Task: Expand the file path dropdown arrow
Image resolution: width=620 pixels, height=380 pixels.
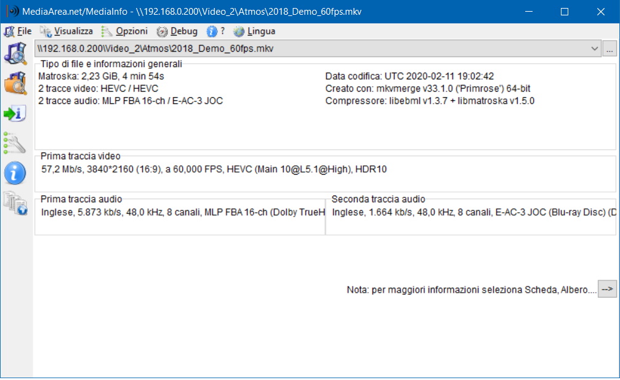Action: pos(594,49)
